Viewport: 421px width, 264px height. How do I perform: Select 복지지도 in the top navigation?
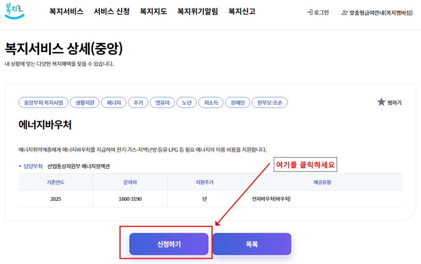tap(153, 11)
